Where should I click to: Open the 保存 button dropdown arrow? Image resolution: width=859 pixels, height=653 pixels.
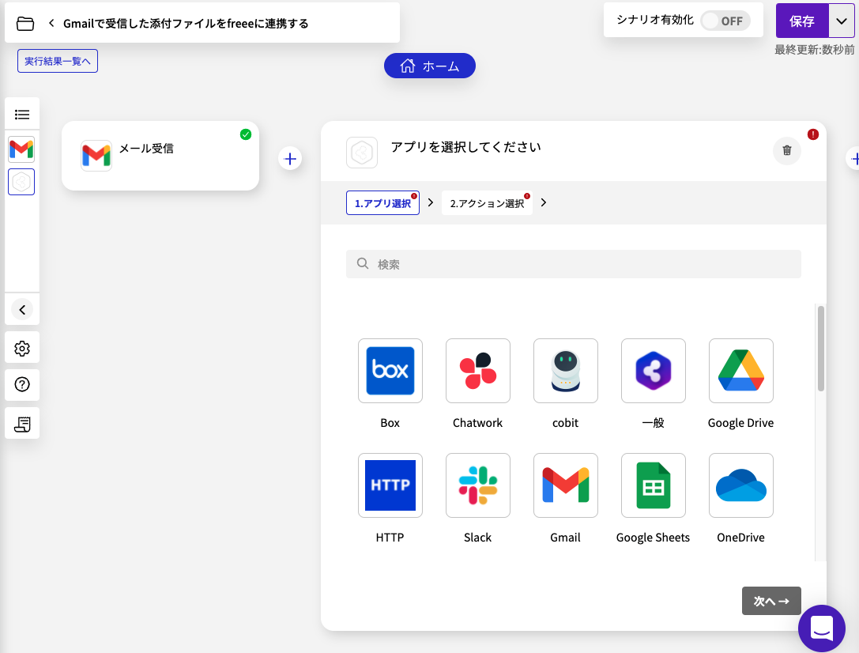(x=842, y=21)
